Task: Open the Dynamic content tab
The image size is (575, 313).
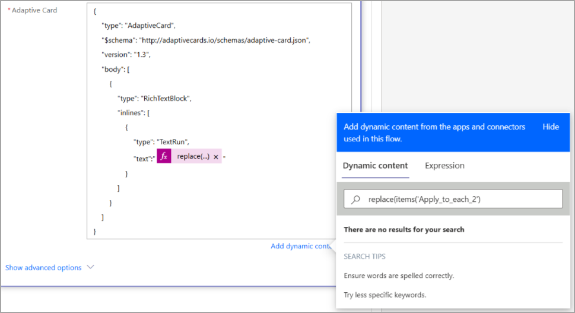Action: coord(375,166)
